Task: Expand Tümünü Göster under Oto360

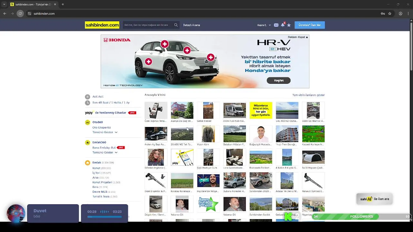Action: 105,132
